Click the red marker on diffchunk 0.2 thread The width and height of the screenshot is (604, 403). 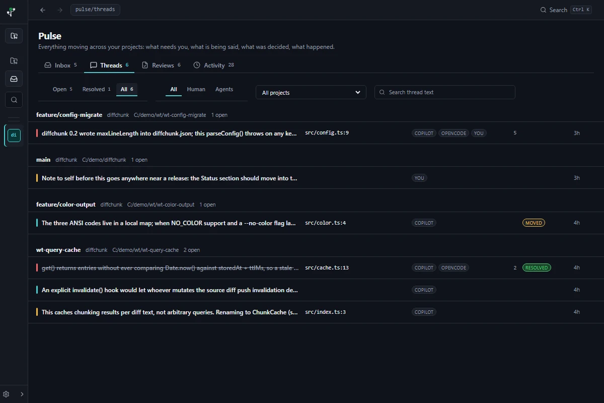click(x=37, y=133)
